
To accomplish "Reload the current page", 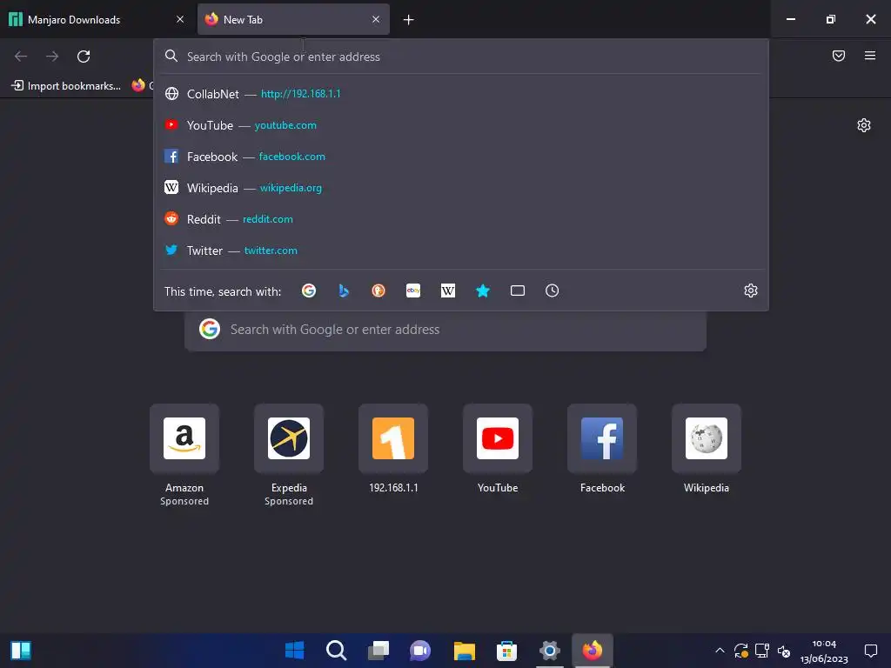I will tap(84, 57).
